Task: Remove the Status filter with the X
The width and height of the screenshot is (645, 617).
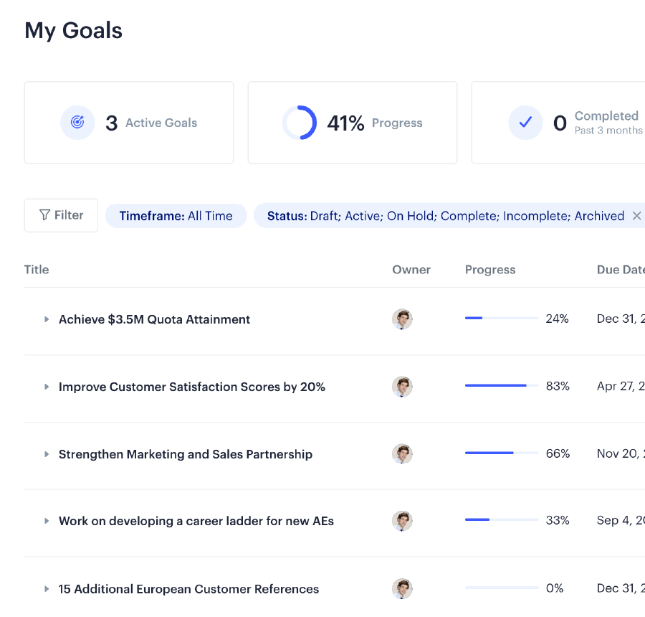Action: (636, 215)
